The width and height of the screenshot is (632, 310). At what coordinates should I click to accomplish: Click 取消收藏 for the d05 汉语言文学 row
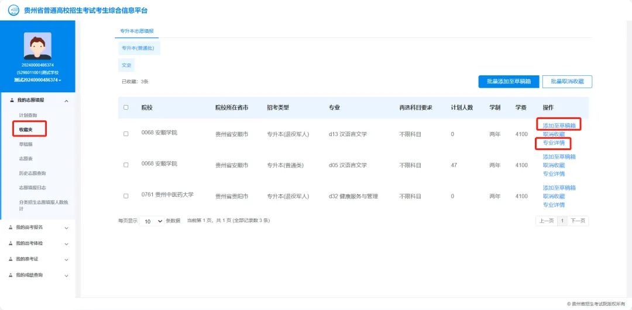pyautogui.click(x=554, y=165)
